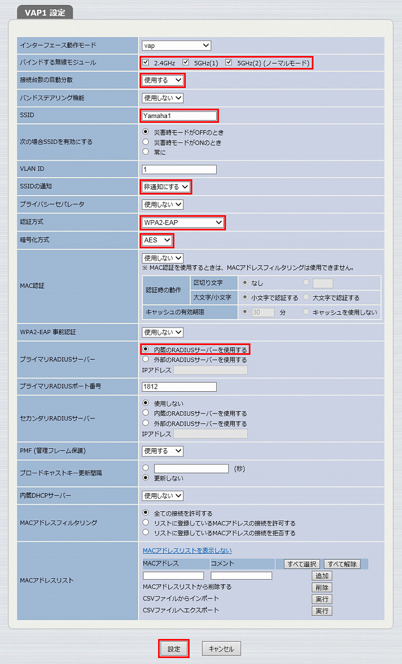Click the 設定 button to apply
Viewport: 402px width, 664px height.
tap(174, 649)
